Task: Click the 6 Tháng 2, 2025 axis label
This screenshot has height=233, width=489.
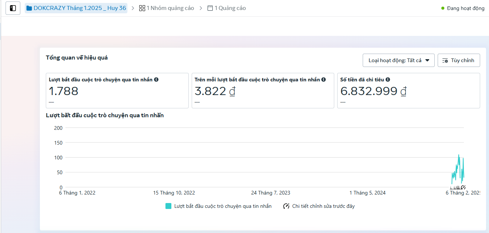Action: 462,193
